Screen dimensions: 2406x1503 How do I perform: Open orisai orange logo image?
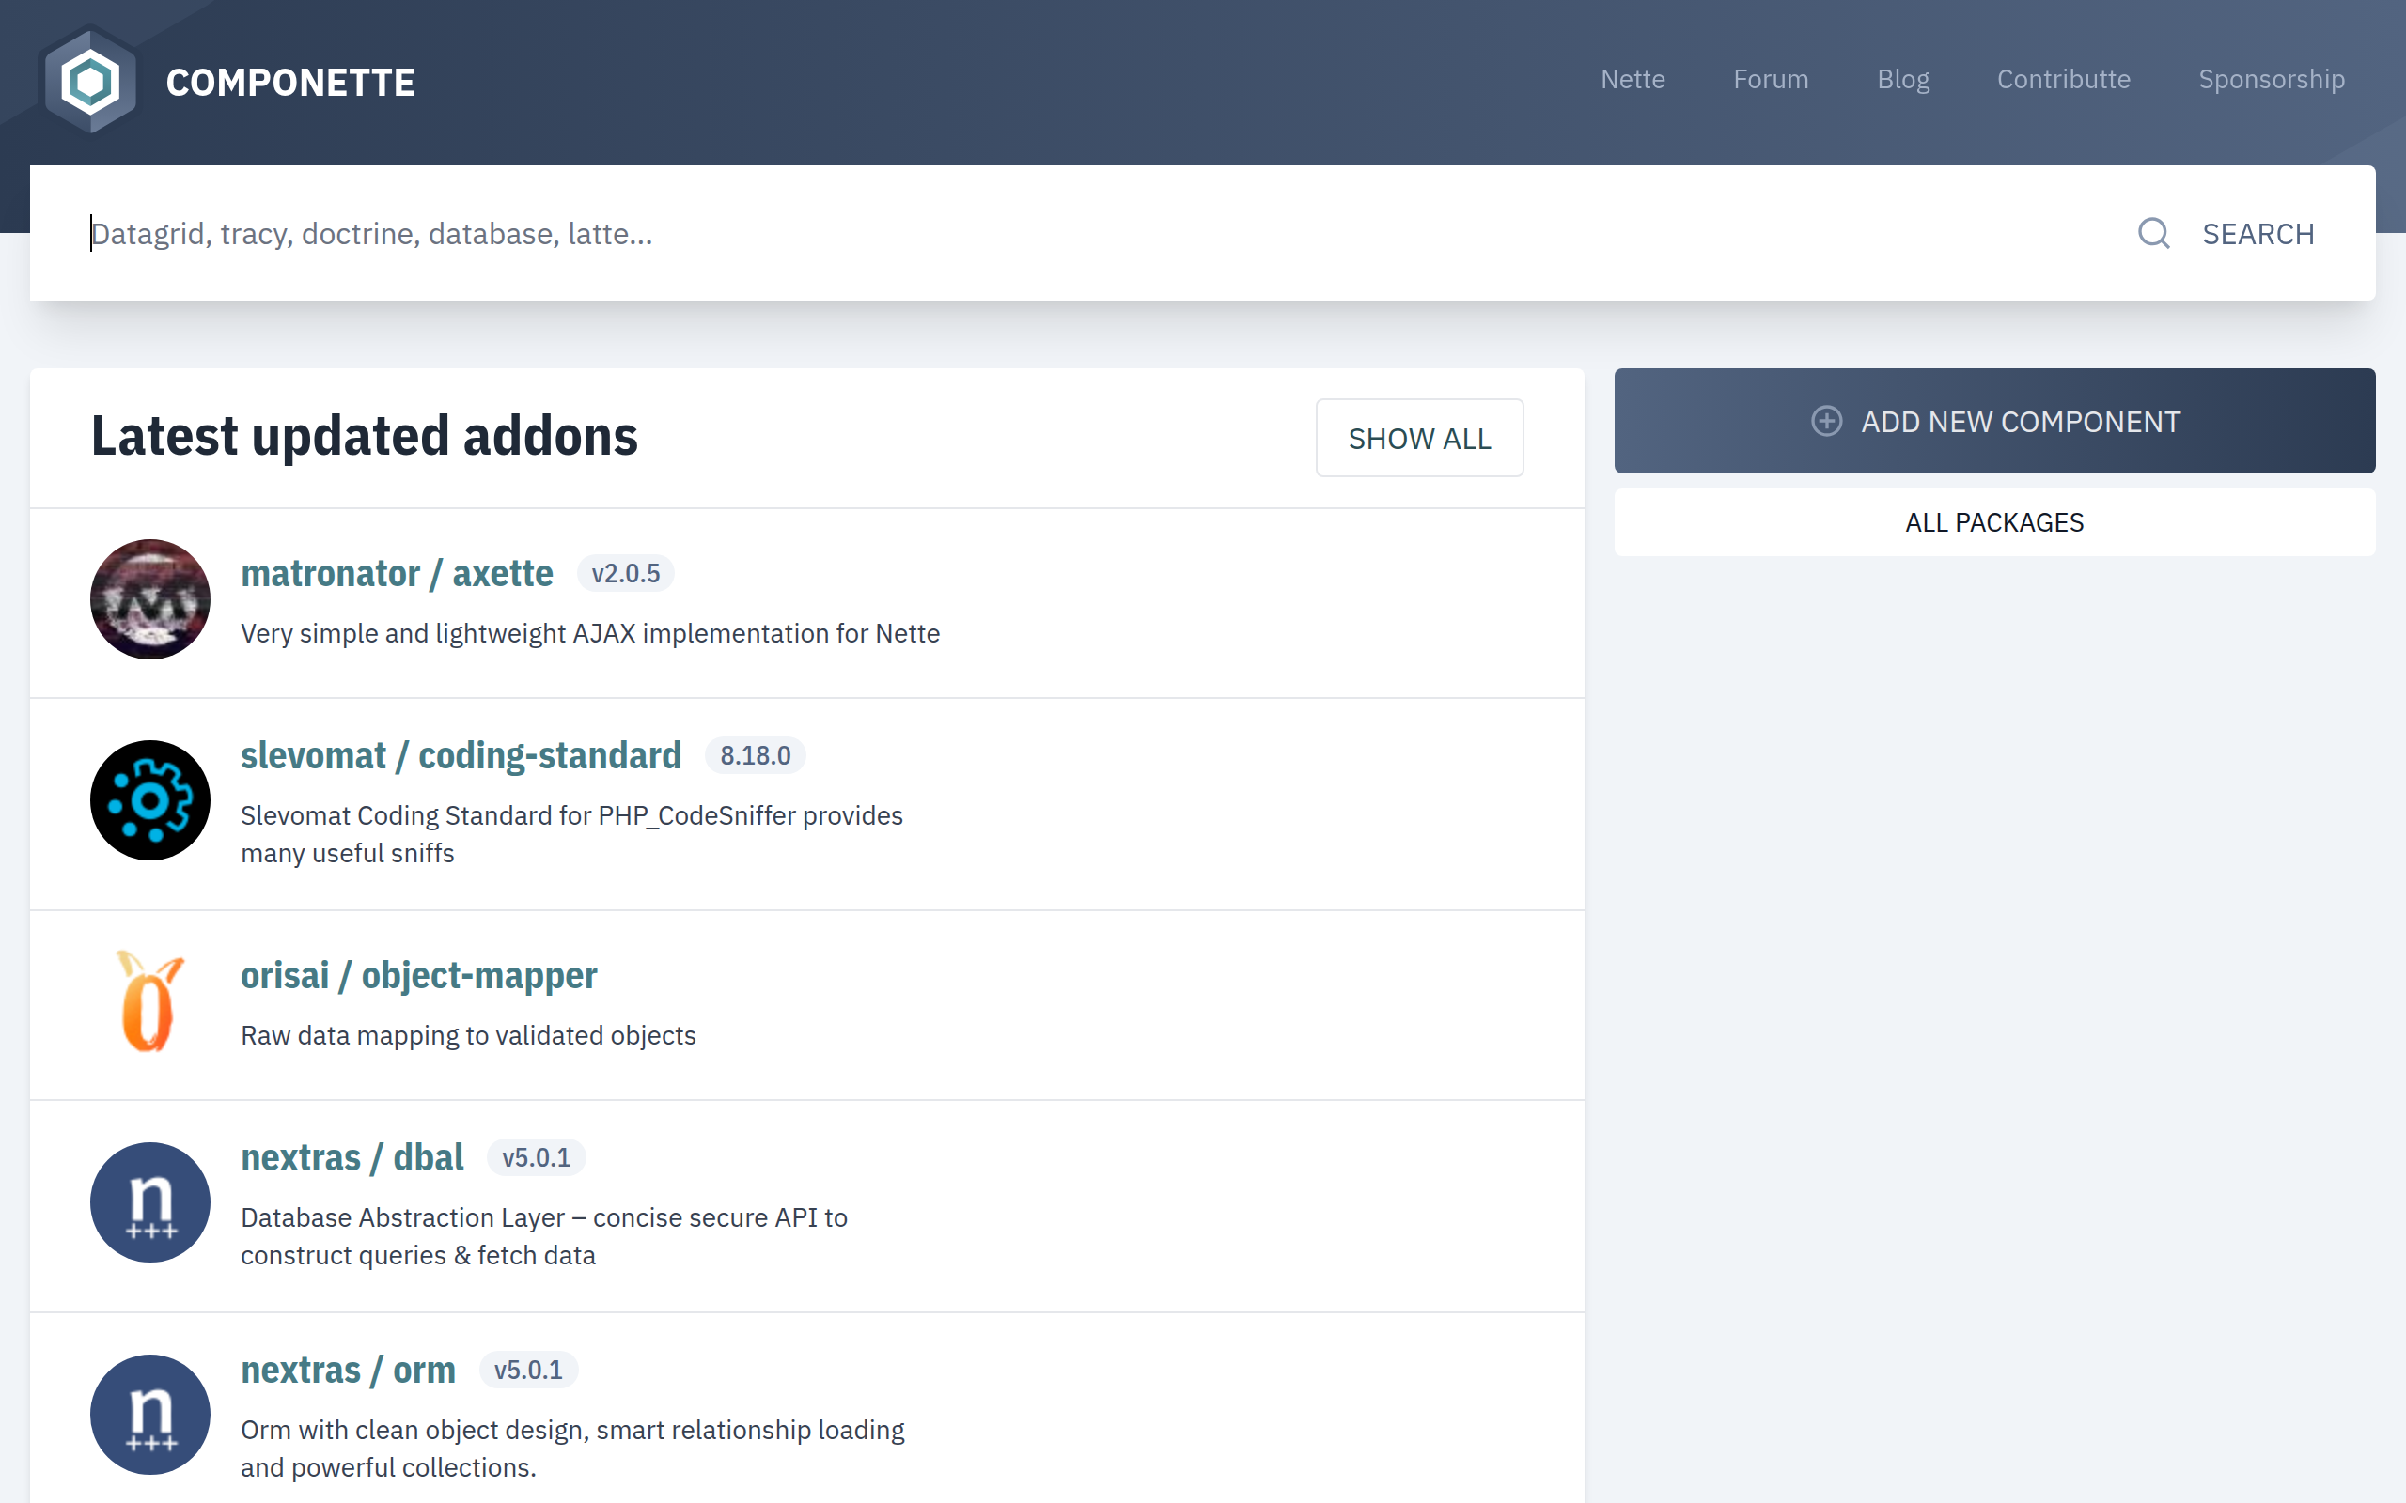pos(150,1001)
